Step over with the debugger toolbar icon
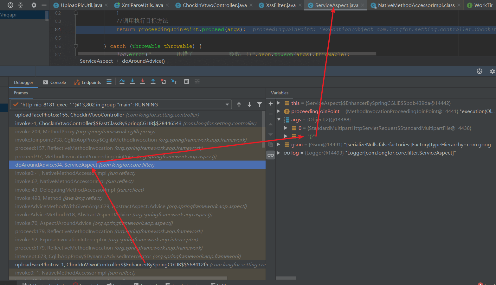 click(x=122, y=82)
